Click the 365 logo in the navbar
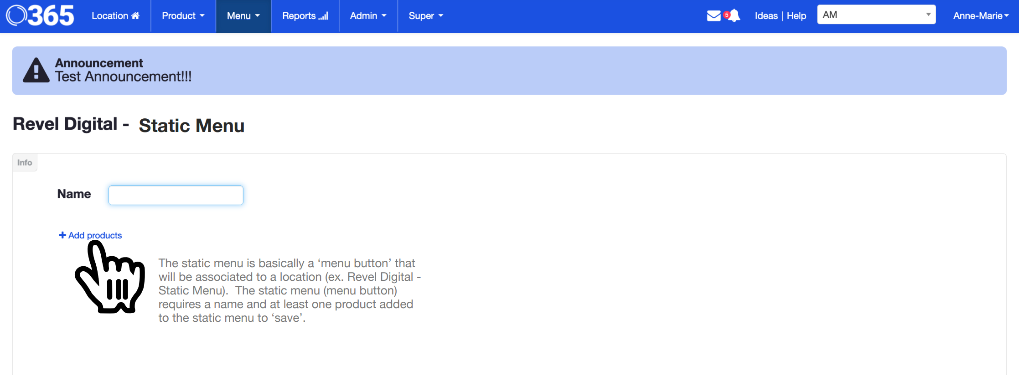1019x375 pixels. (x=40, y=16)
